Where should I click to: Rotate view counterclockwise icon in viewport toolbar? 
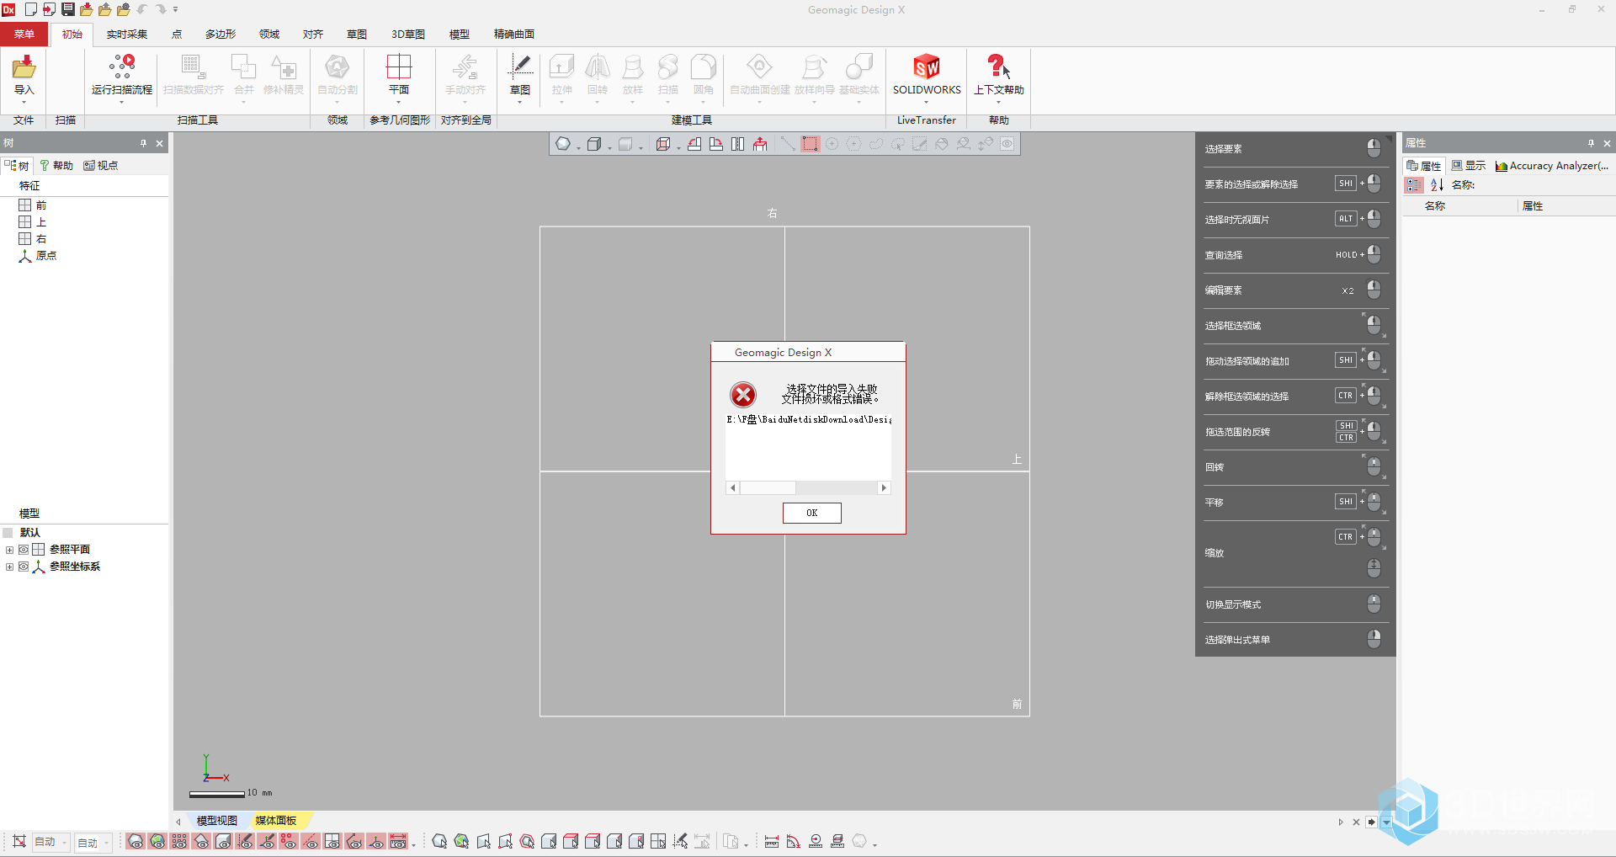pos(694,144)
